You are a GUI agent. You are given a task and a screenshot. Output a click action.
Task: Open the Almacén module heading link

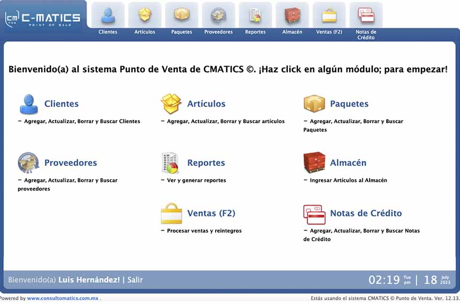(x=348, y=163)
